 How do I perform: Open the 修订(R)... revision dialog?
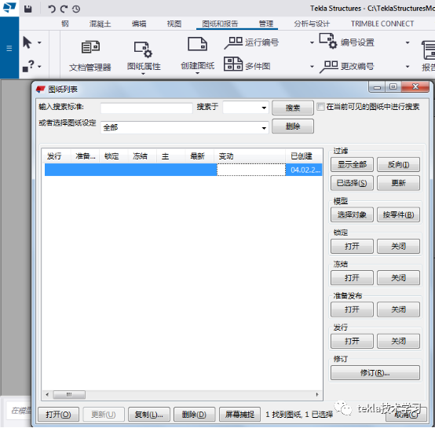tap(375, 373)
